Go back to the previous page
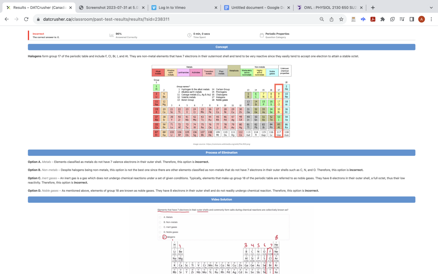The image size is (438, 274). [x=7, y=19]
